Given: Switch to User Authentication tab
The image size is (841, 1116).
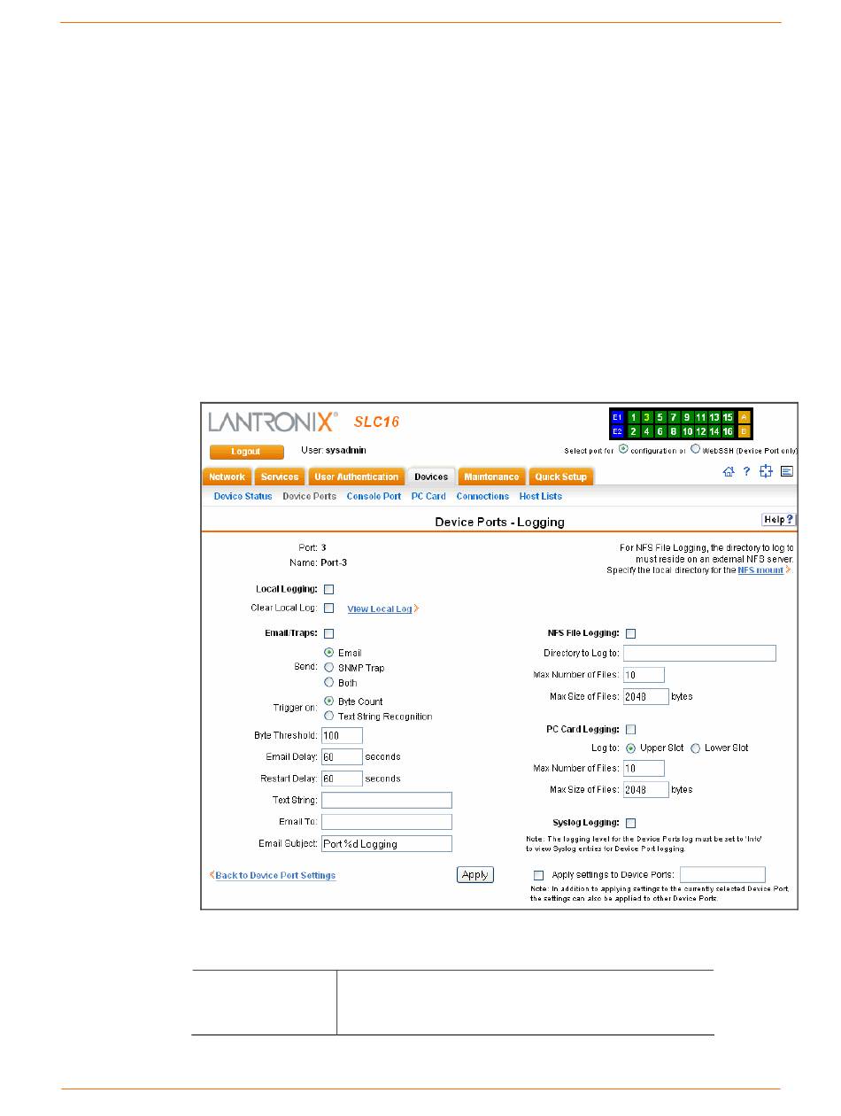Looking at the screenshot, I should pos(356,477).
